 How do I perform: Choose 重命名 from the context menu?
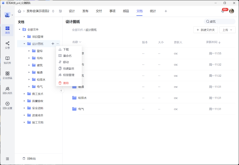[x=67, y=56]
